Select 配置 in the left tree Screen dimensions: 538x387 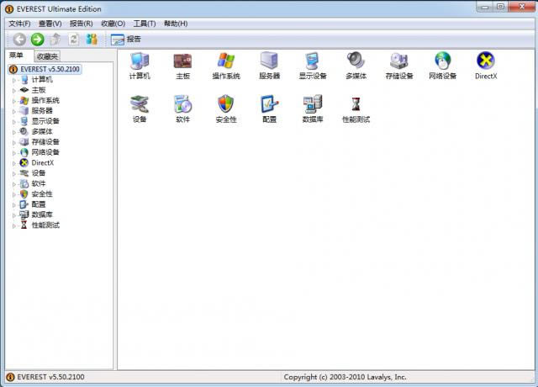point(39,204)
